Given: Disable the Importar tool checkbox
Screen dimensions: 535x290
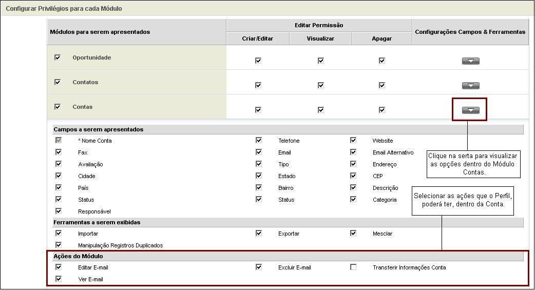Looking at the screenshot, I should pos(59,233).
